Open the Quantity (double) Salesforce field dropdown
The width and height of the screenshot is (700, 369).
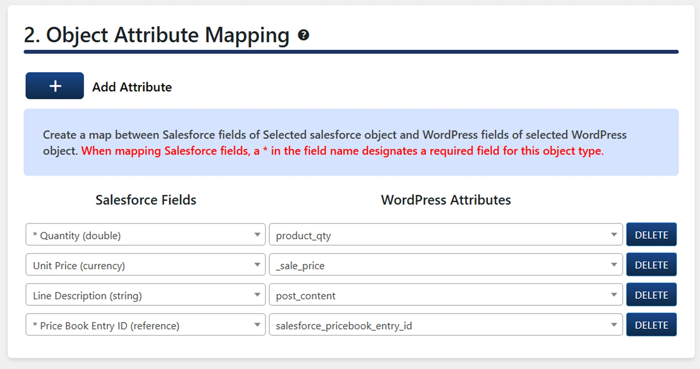(x=146, y=235)
